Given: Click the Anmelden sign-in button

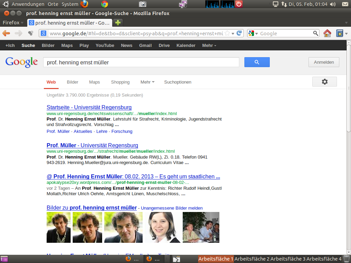Looking at the screenshot, I should click(324, 62).
